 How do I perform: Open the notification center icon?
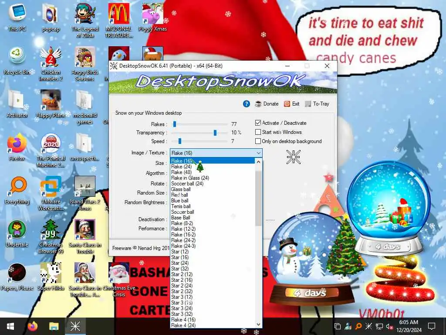coord(432,326)
